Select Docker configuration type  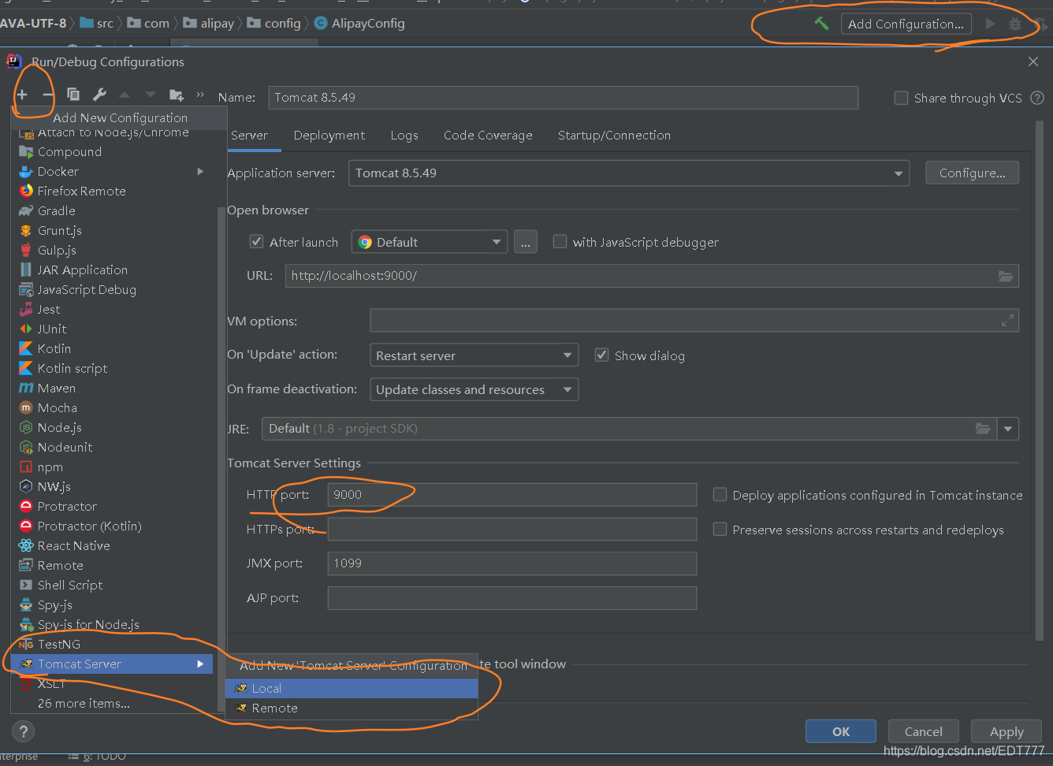[x=111, y=171]
